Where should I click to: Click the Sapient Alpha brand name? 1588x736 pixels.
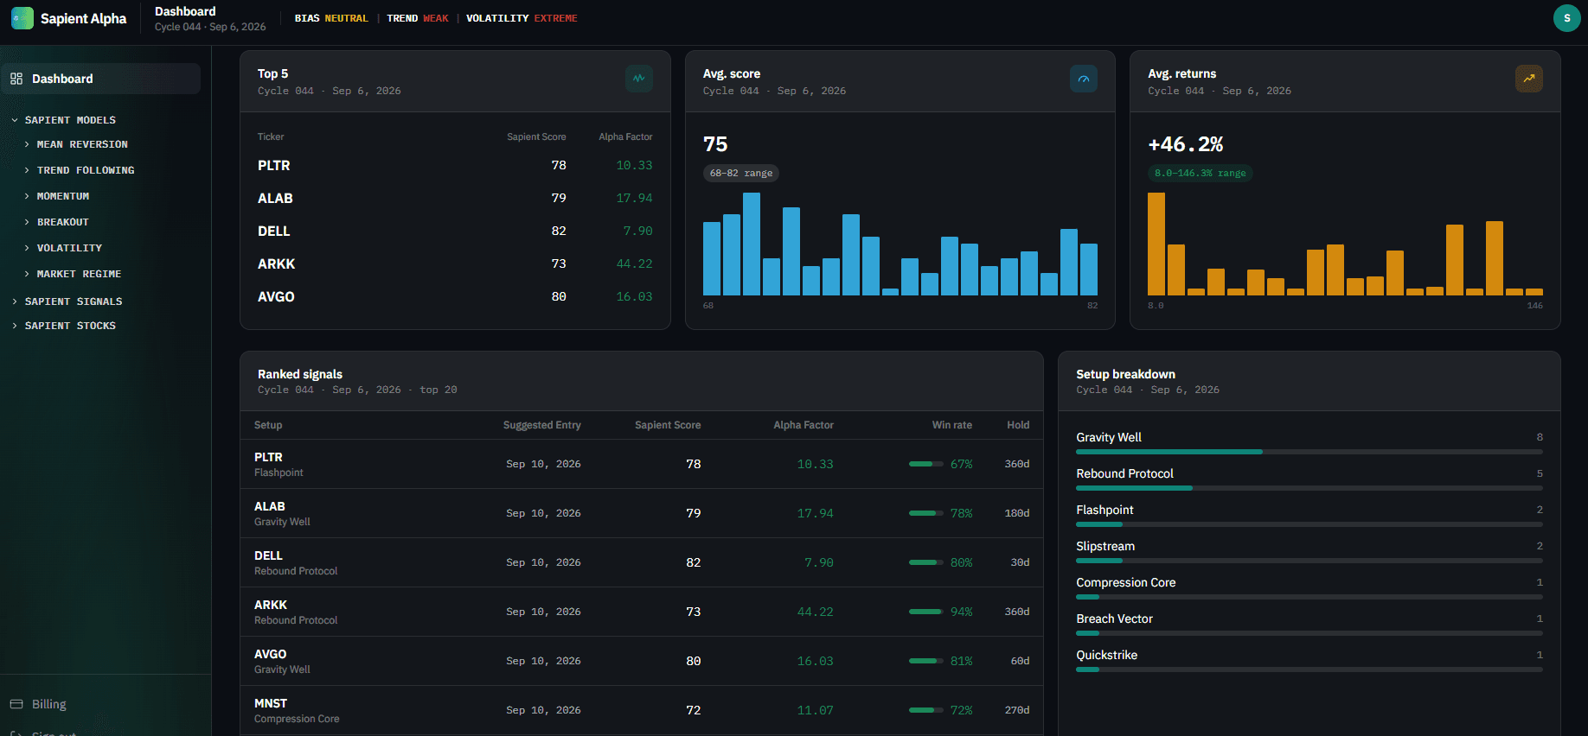83,18
